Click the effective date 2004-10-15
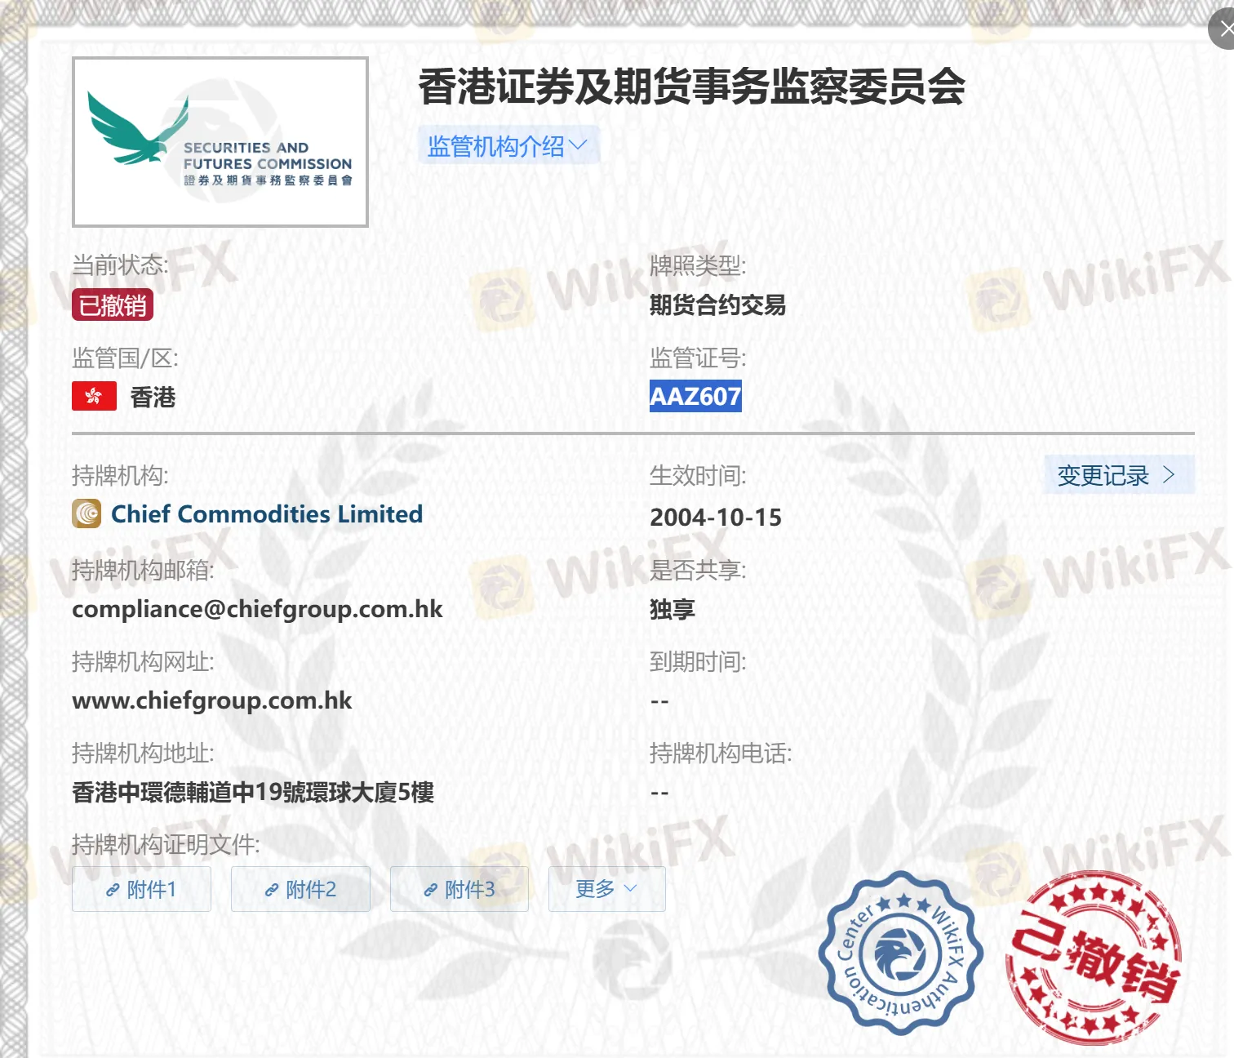 pyautogui.click(x=716, y=517)
